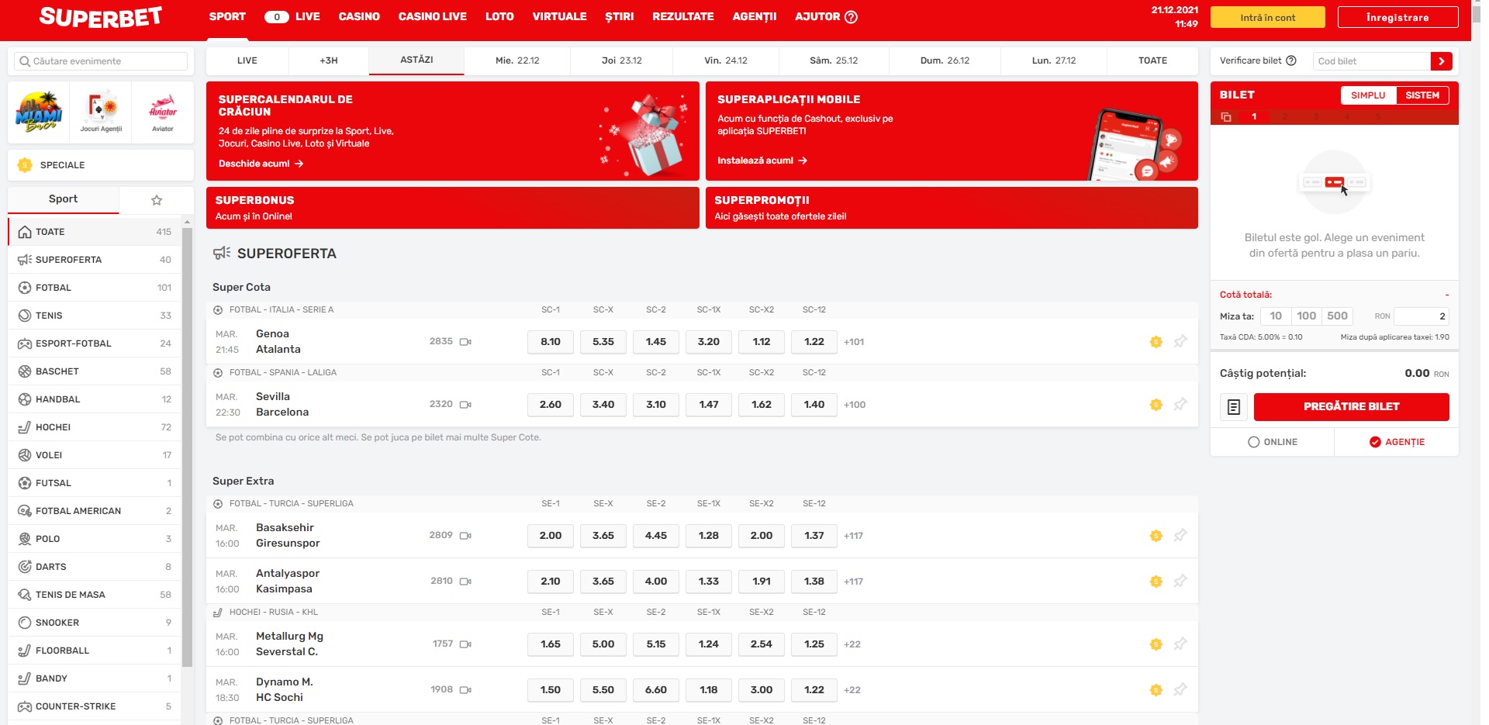Select odds 8.10 for Genoa win
The width and height of the screenshot is (1489, 725).
[x=551, y=342]
